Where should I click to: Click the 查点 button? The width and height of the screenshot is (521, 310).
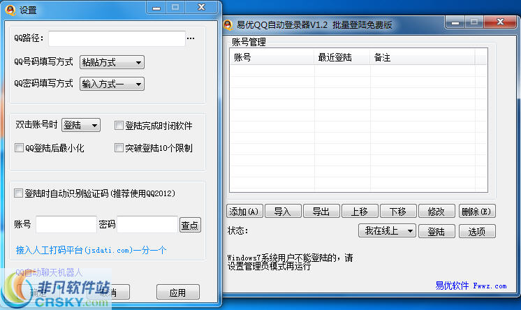pyautogui.click(x=190, y=225)
